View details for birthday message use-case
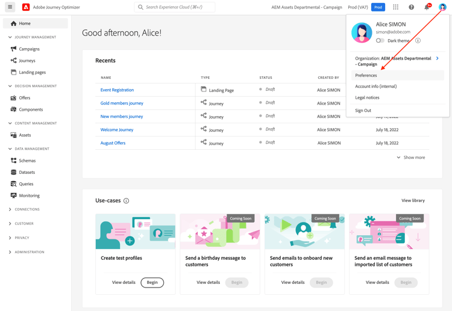The width and height of the screenshot is (452, 311). coord(208,283)
